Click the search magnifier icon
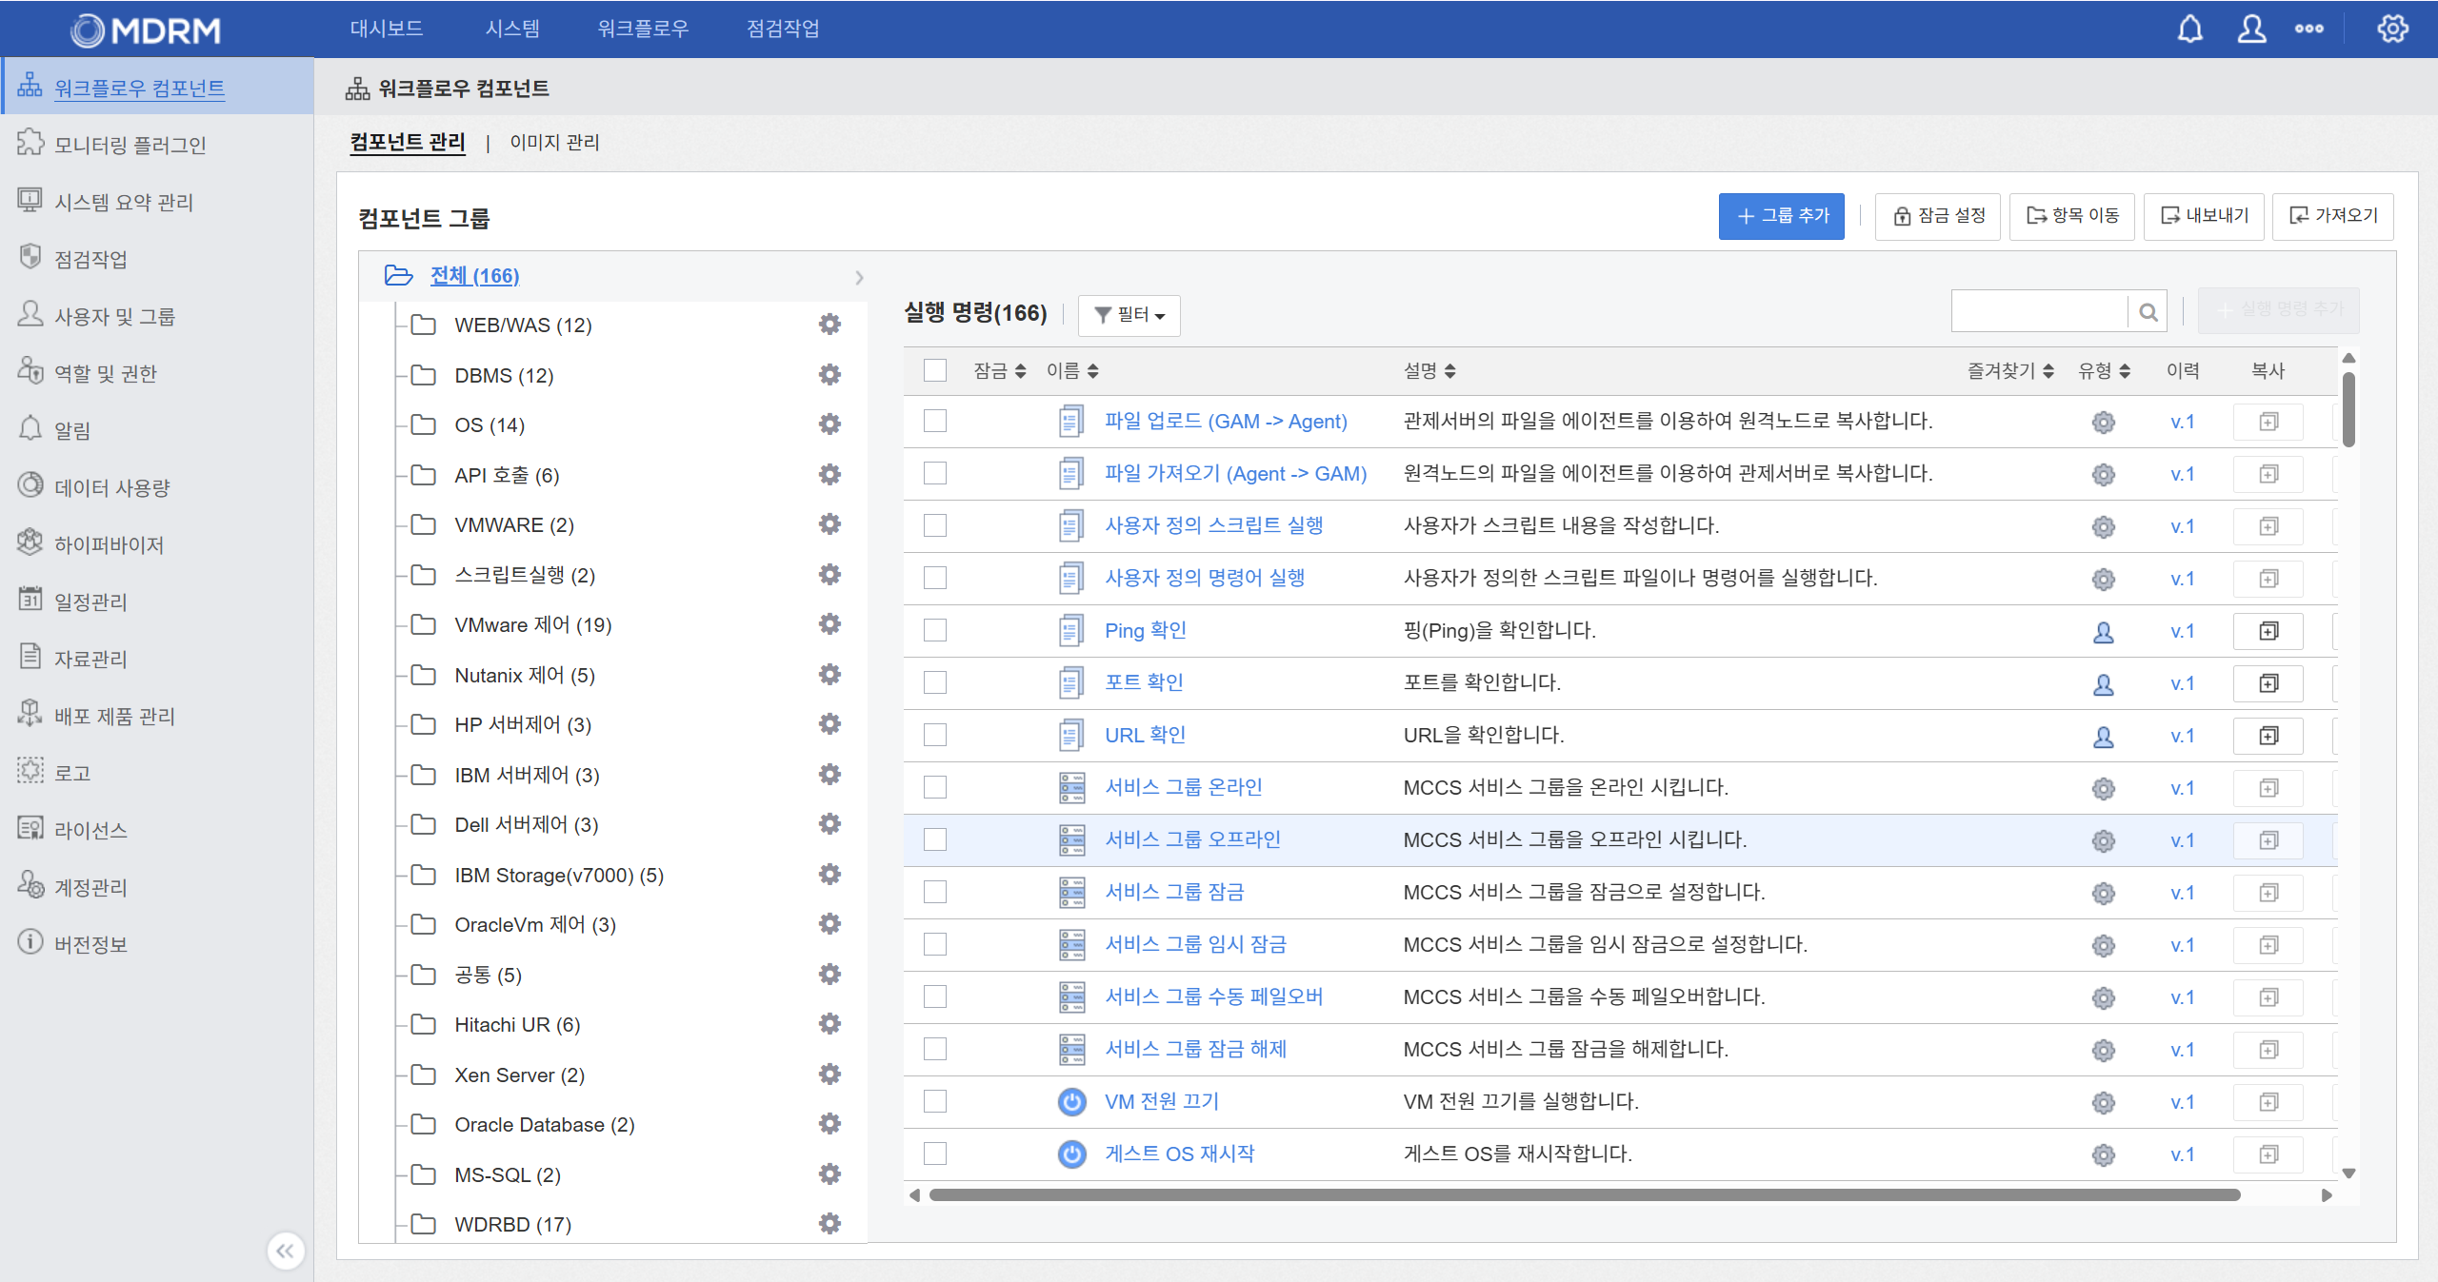This screenshot has width=2438, height=1282. point(2148,312)
